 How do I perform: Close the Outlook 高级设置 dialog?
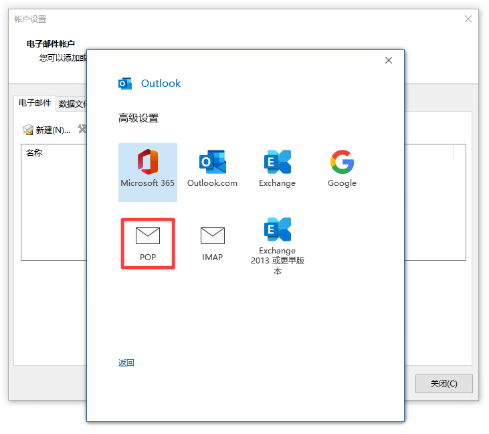[x=388, y=60]
